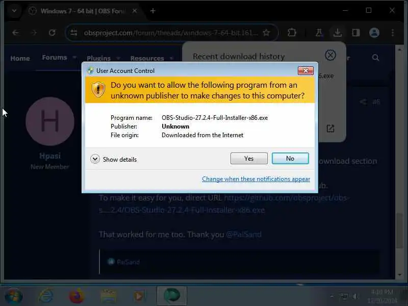Click the profile avatar icon in toolbar
This screenshot has height=306, width=408.
point(374,33)
